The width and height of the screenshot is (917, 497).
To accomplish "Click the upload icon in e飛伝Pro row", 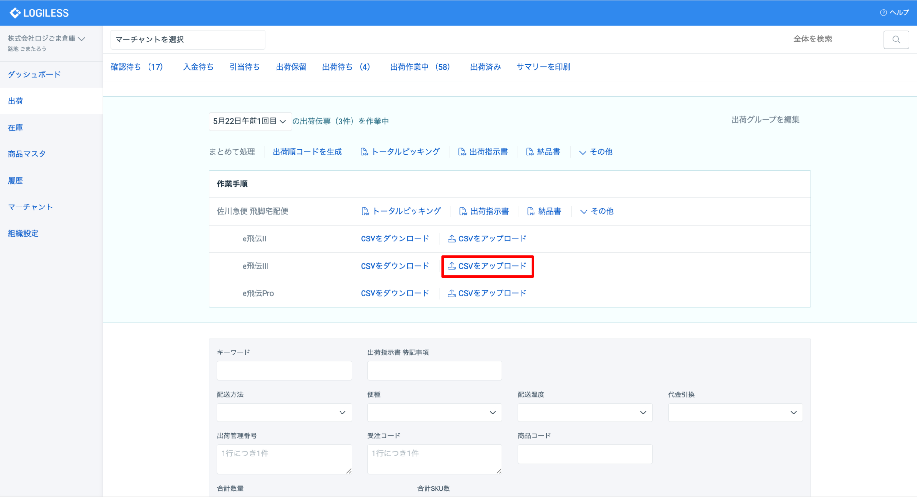I will point(451,293).
